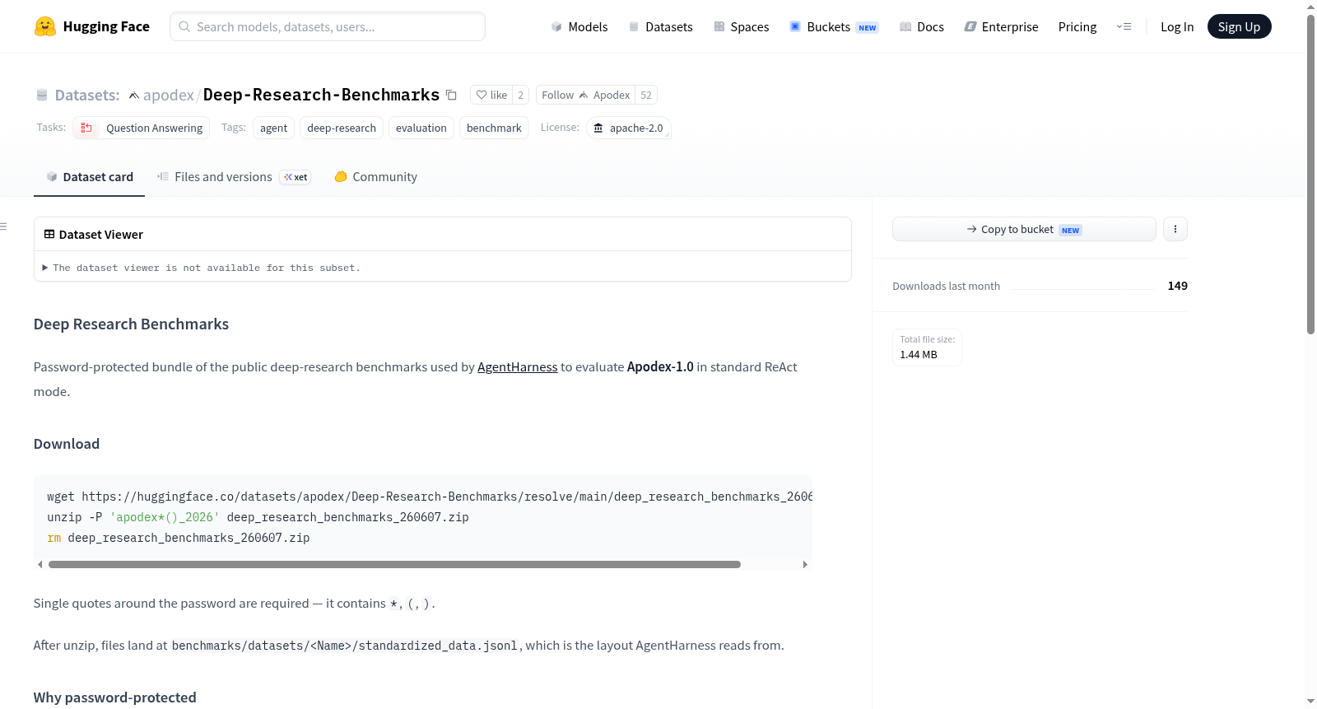Switch to Files and versions tab
Viewport: 1317px width, 709px height.
point(234,177)
